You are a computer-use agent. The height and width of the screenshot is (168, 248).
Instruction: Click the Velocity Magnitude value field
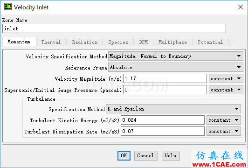point(165,78)
